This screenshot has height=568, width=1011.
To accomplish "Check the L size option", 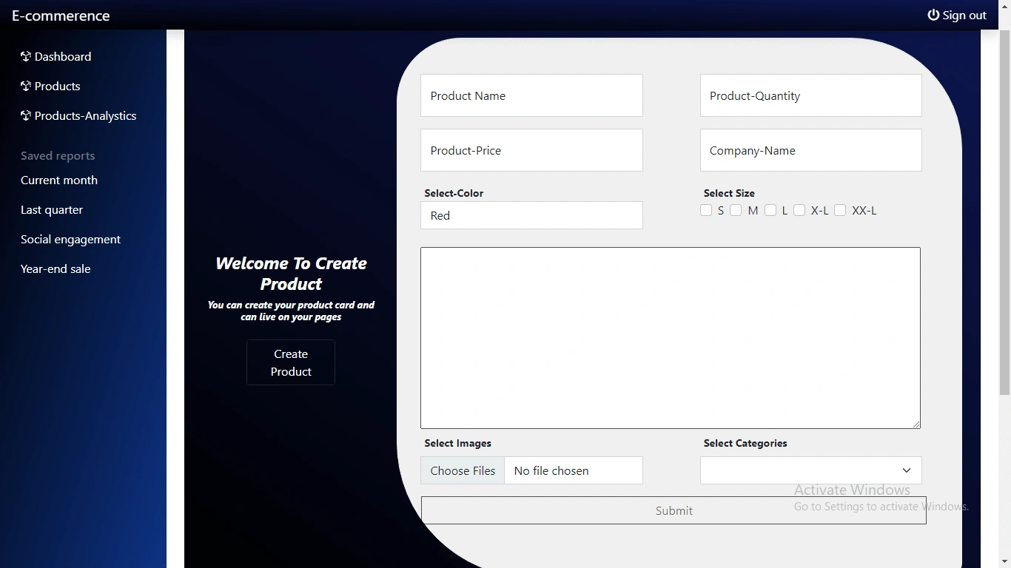I will pos(770,210).
